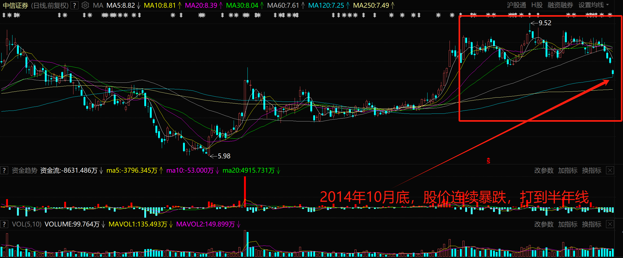This screenshot has width=623, height=258.
Task: Toggle the MA5 moving average label
Action: coord(121,5)
